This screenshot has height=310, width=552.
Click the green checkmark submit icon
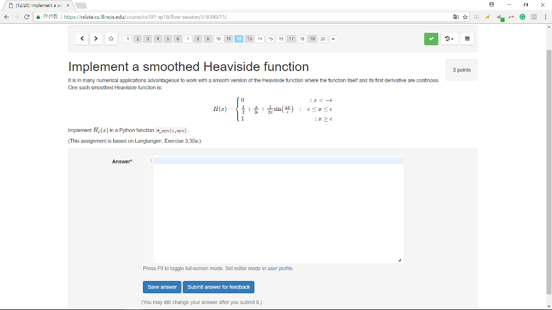[x=430, y=39]
